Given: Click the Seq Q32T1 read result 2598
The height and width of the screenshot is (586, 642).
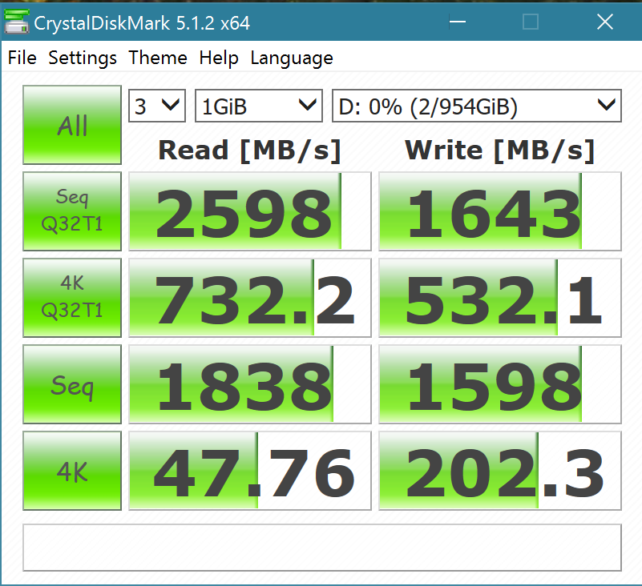Looking at the screenshot, I should [249, 211].
